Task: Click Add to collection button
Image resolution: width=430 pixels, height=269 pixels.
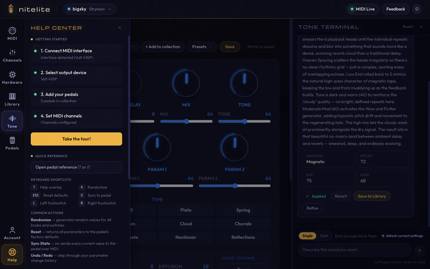Action: [x=163, y=47]
